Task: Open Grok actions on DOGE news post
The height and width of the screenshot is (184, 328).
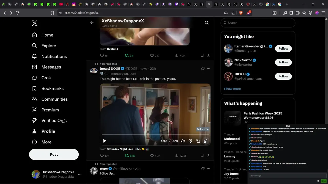Action: tap(203, 68)
